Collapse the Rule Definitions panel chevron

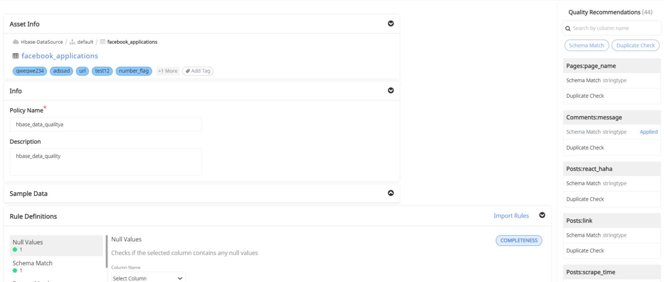[x=542, y=215]
